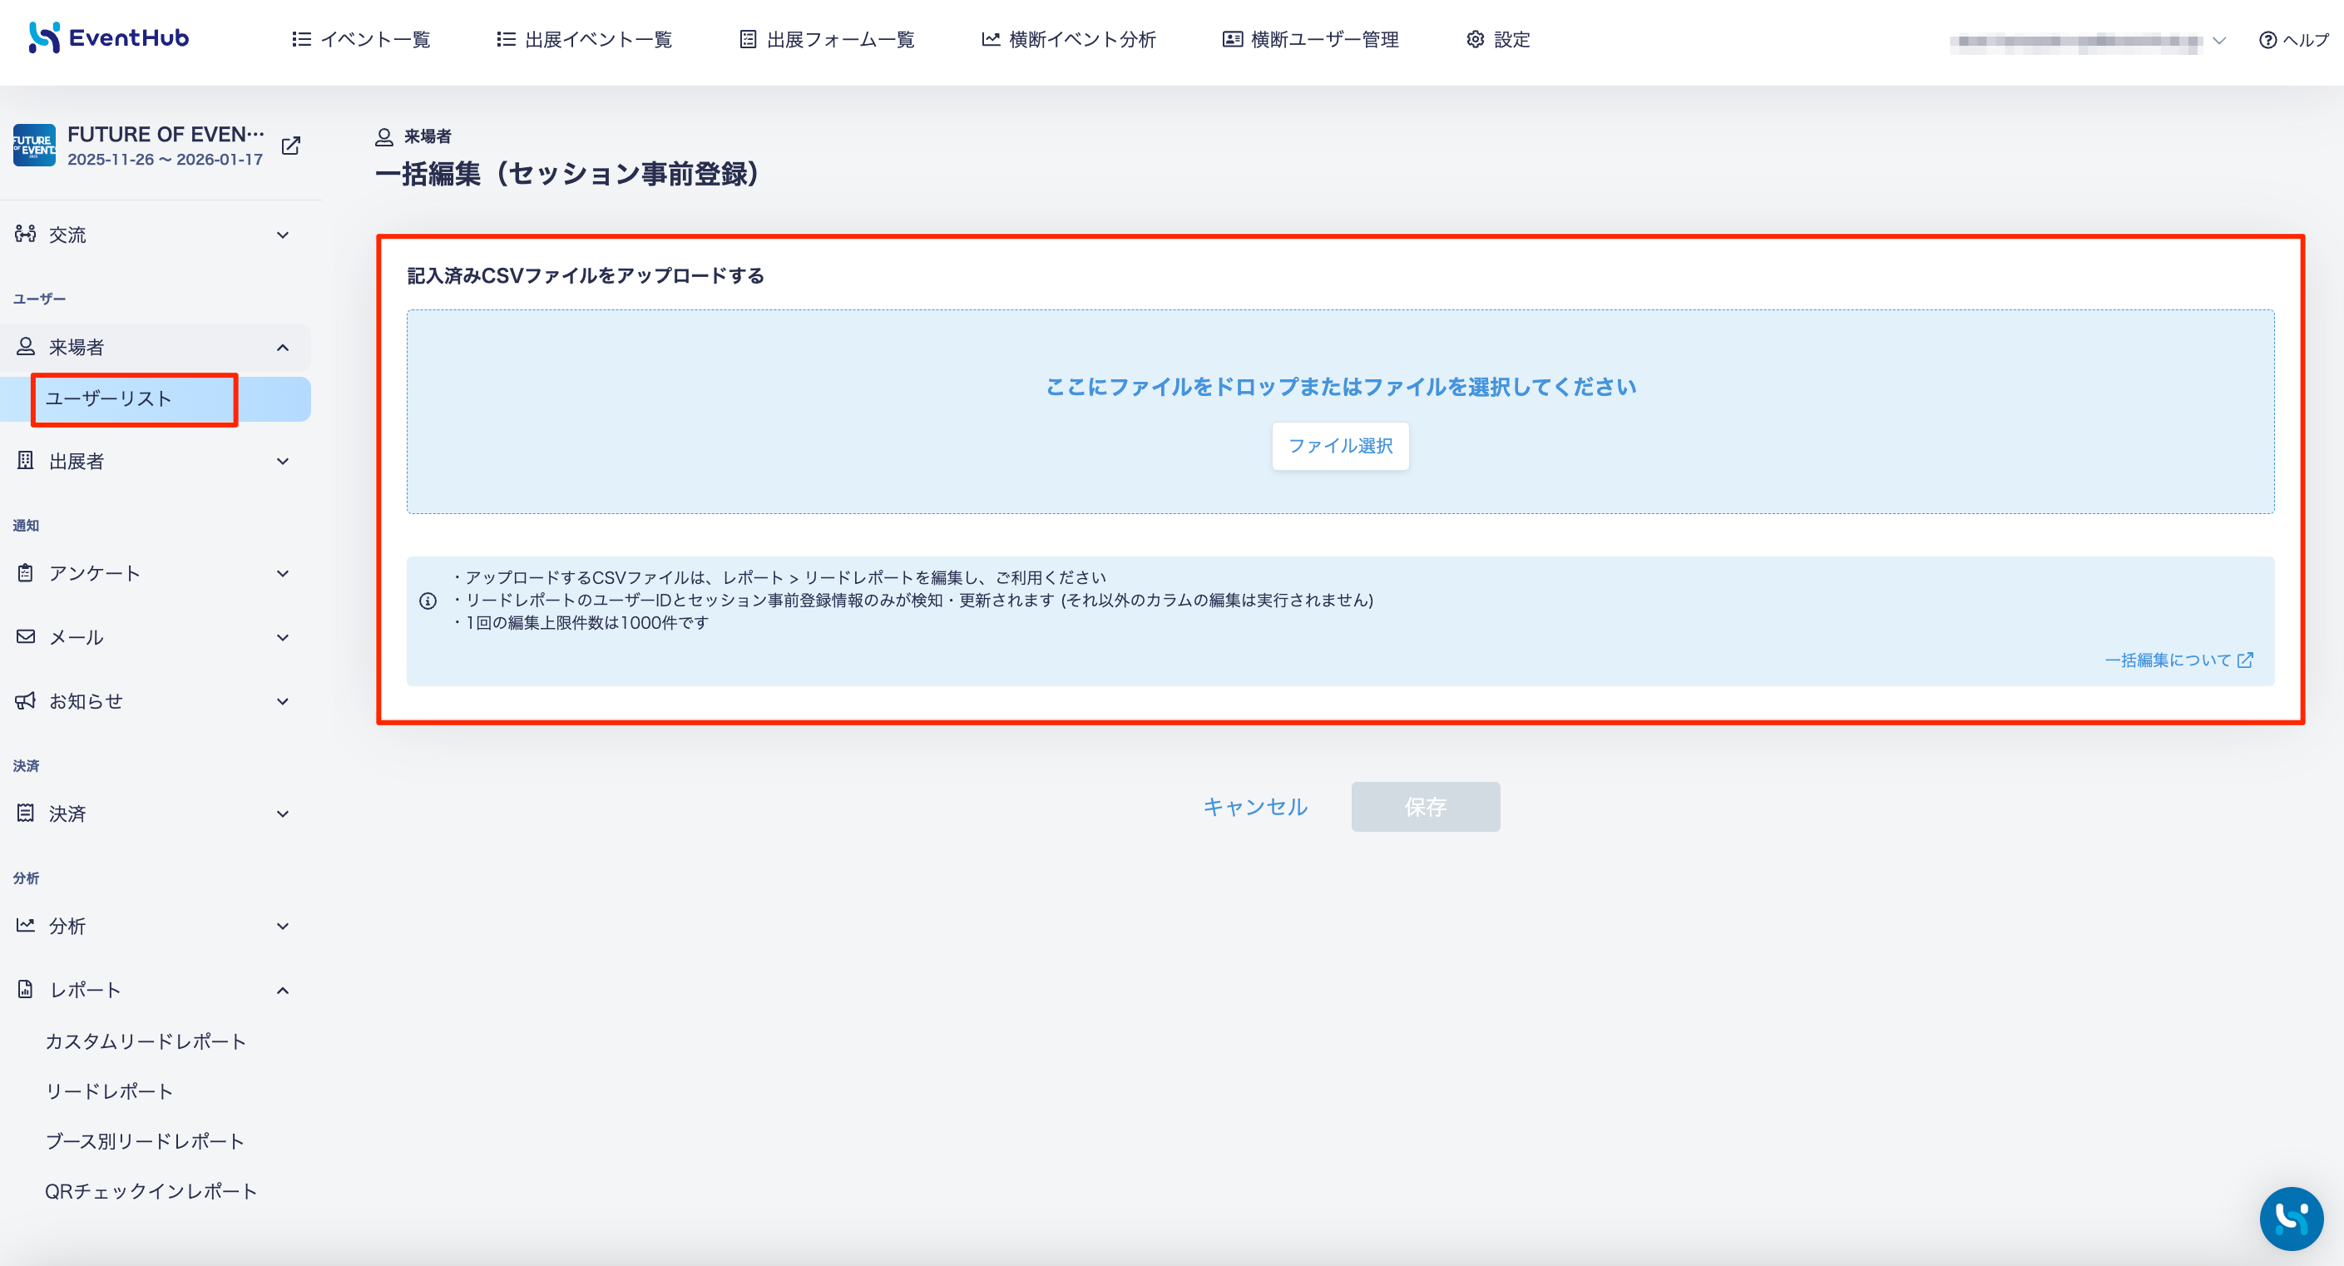This screenshot has width=2344, height=1266.
Task: Click the help question mark icon
Action: 2267,40
